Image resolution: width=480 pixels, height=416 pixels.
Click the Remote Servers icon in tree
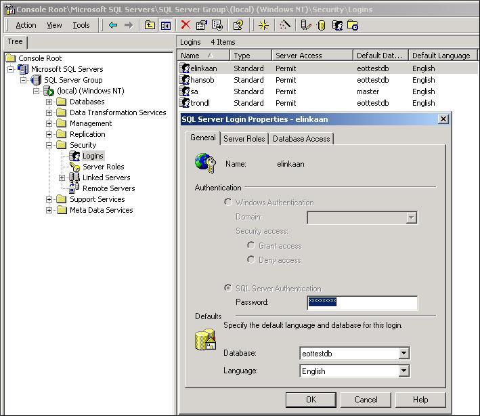pos(74,188)
